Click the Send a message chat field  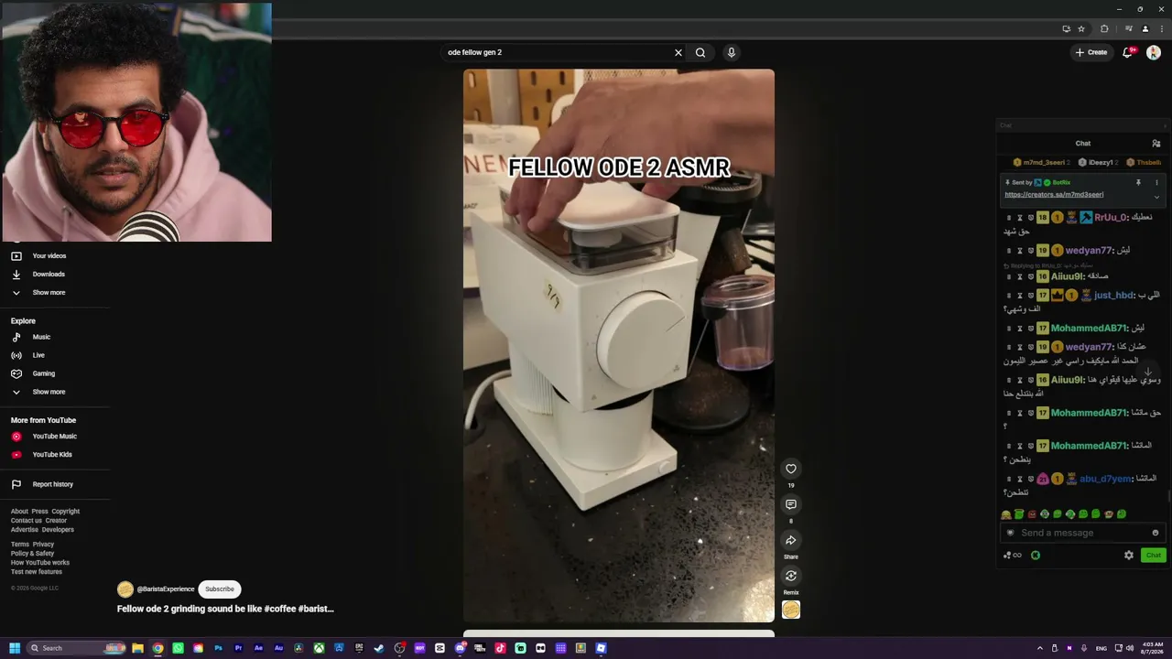[x=1083, y=533]
